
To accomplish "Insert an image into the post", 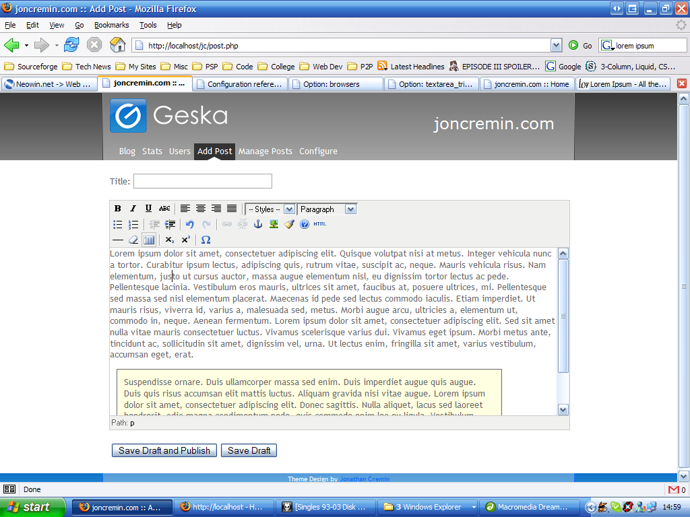I will 274,223.
